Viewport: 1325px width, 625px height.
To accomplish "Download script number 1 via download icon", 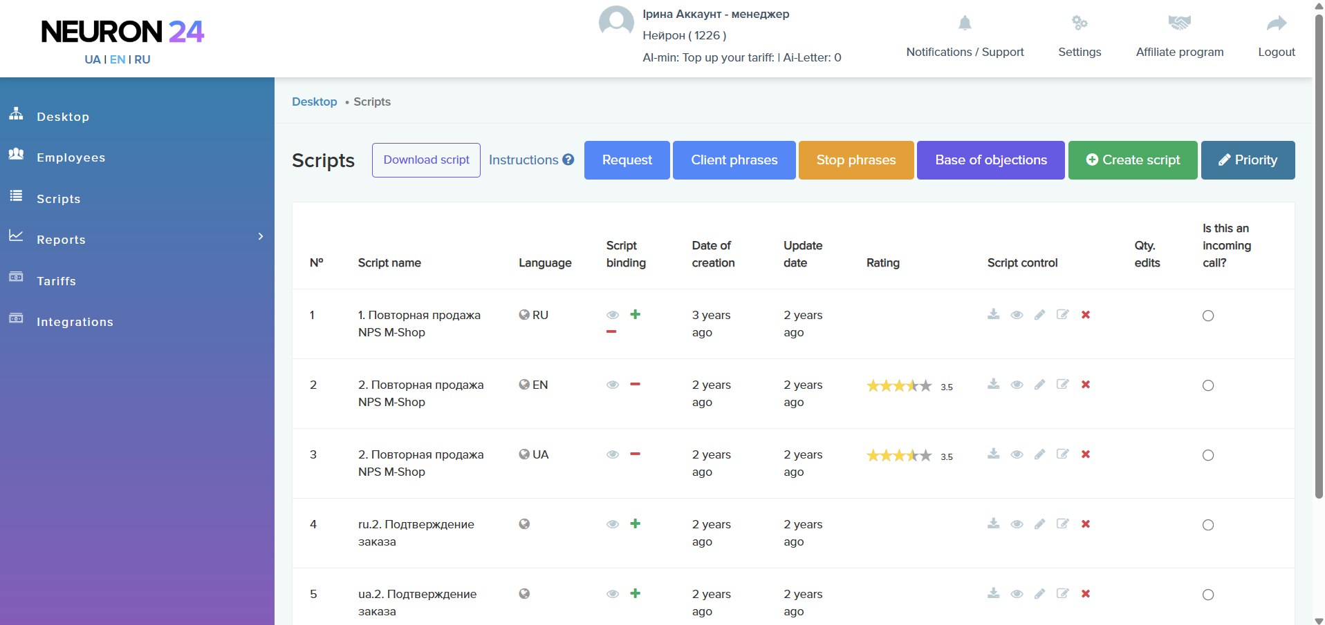I will pos(993,315).
